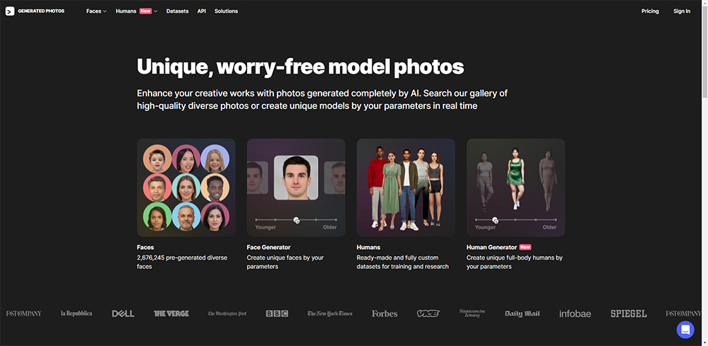Expand the Faces dropdown menu
The width and height of the screenshot is (708, 346).
96,11
